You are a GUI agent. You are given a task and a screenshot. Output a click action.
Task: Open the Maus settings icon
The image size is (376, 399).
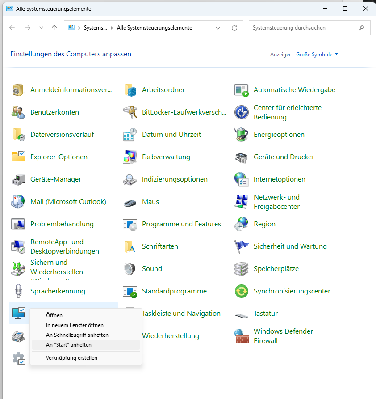pos(150,201)
